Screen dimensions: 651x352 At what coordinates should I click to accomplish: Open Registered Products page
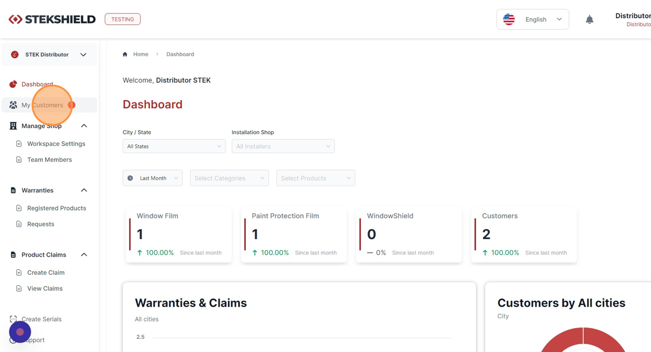(x=56, y=208)
